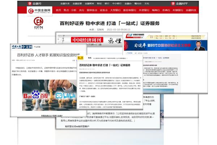Click the 习近平 新时代 blue banner
This screenshot has width=217, height=145.
pyautogui.click(x=166, y=45)
